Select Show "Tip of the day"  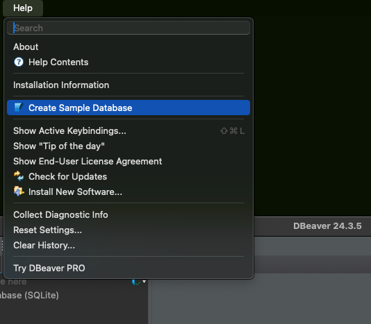pyautogui.click(x=129, y=146)
